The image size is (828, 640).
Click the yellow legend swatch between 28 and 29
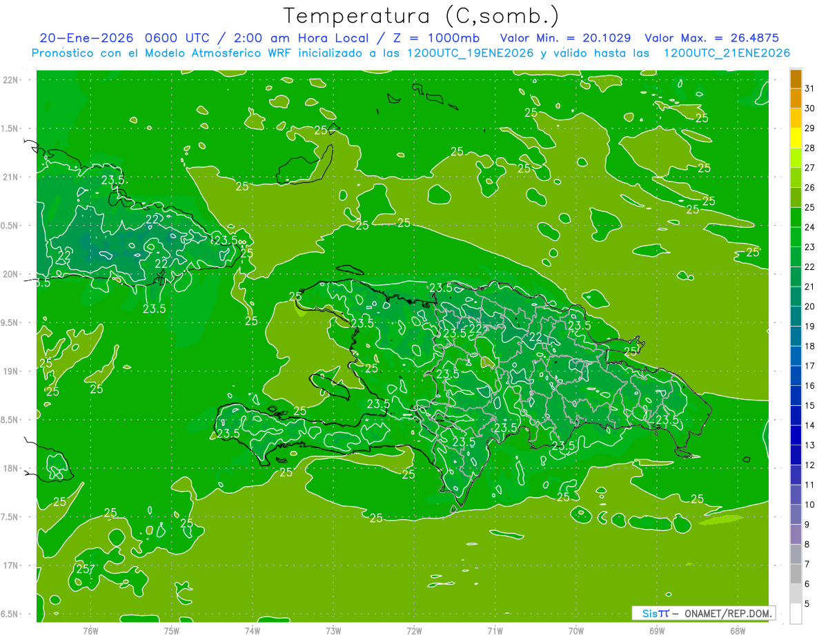pos(796,138)
